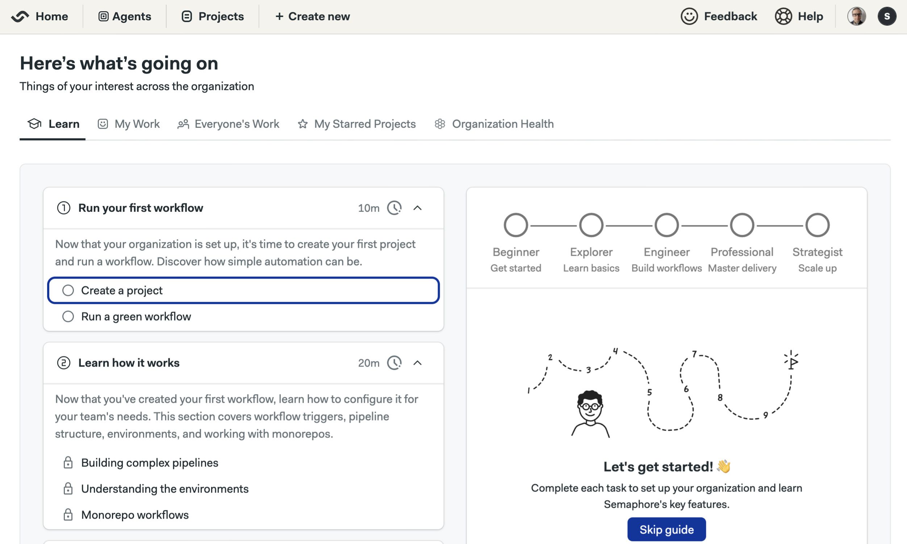Select the Run a green workflow circle
Screen dimensions: 907x544
tap(68, 316)
